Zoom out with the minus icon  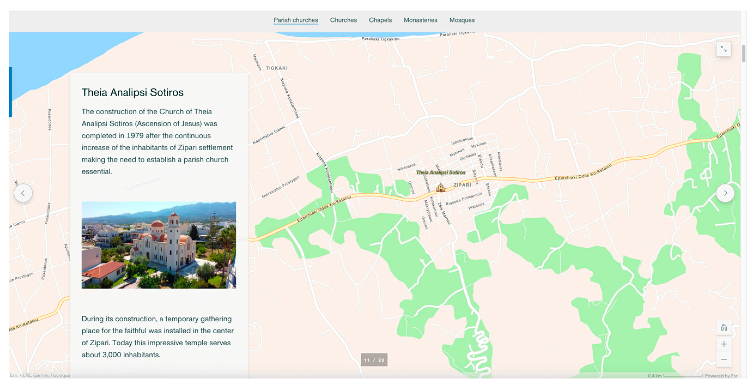pyautogui.click(x=724, y=359)
